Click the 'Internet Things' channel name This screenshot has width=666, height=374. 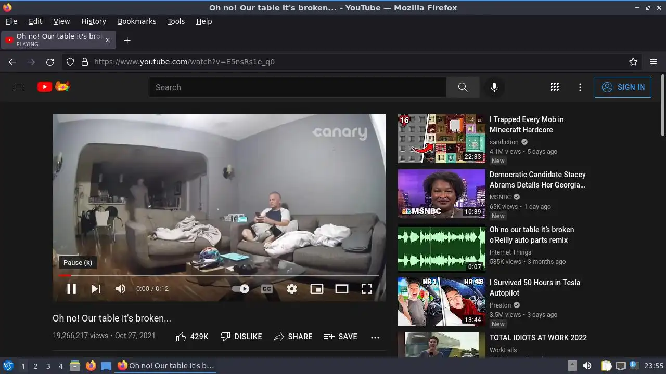pos(510,252)
